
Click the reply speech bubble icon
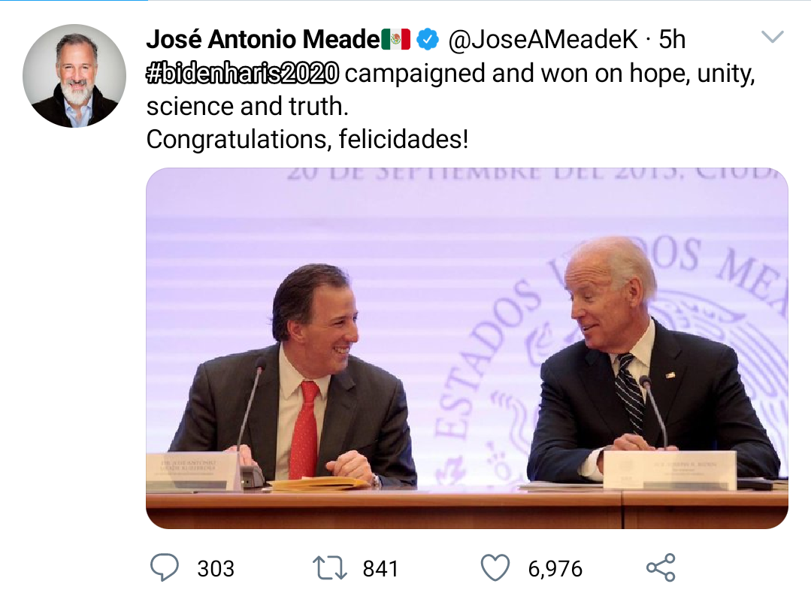point(165,568)
